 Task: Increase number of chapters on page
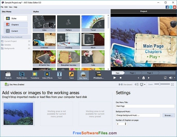click(125, 123)
